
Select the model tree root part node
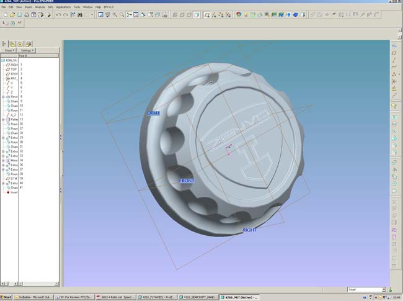click(x=9, y=60)
